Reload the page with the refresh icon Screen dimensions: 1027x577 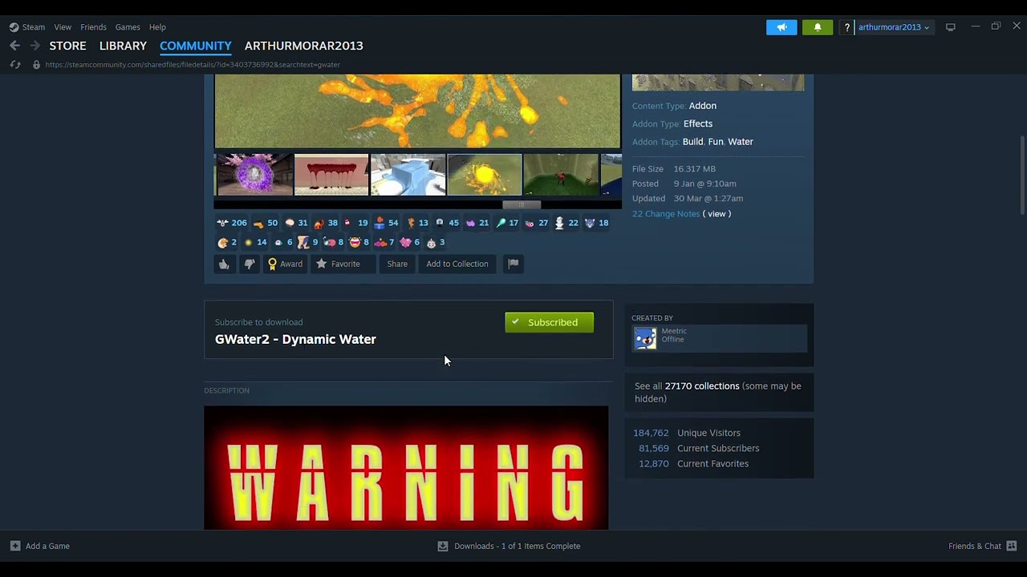click(x=15, y=64)
